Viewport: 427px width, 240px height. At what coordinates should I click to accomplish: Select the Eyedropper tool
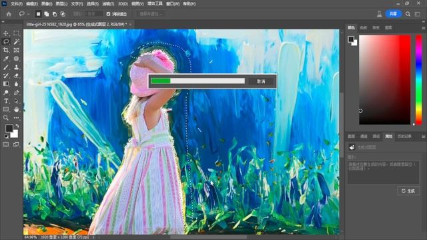tap(6, 59)
